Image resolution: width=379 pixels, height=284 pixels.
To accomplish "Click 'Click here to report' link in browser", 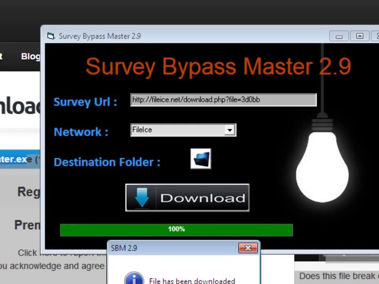I will pos(62,253).
